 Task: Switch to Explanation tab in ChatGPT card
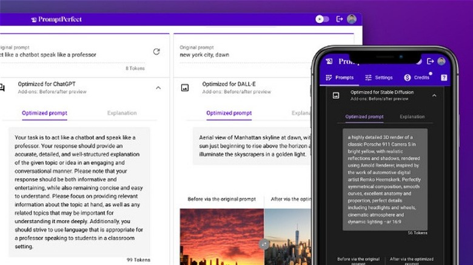click(x=122, y=113)
